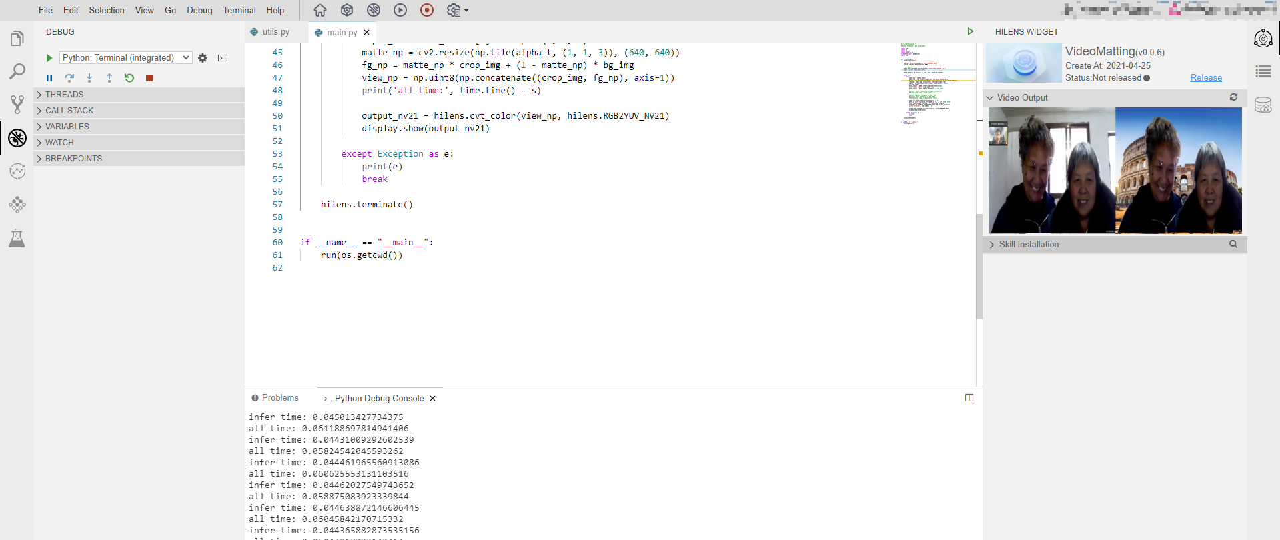Click the circled play run icon in toolbar
The width and height of the screenshot is (1280, 540).
point(400,10)
